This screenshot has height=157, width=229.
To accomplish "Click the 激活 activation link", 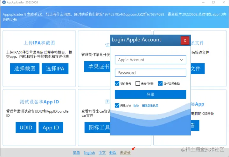I will [113, 153].
